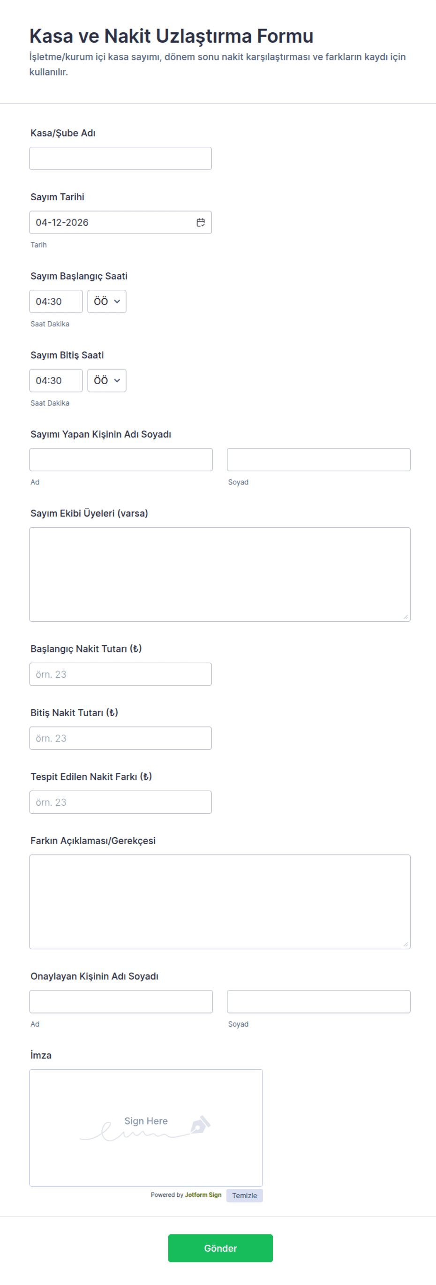Click the Sign Here signature pad
The height and width of the screenshot is (1285, 436).
(146, 1127)
